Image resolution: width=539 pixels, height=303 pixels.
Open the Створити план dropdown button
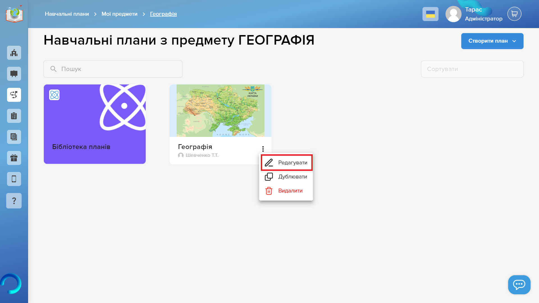(492, 41)
